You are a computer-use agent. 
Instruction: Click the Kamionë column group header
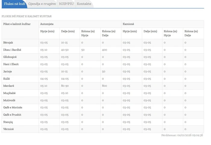pyautogui.click(x=128, y=24)
